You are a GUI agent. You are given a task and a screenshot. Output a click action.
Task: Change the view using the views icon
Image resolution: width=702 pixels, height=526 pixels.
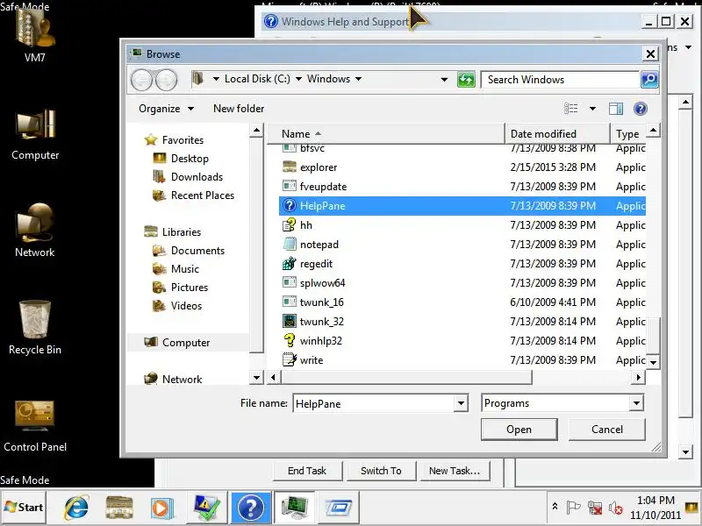click(x=570, y=108)
